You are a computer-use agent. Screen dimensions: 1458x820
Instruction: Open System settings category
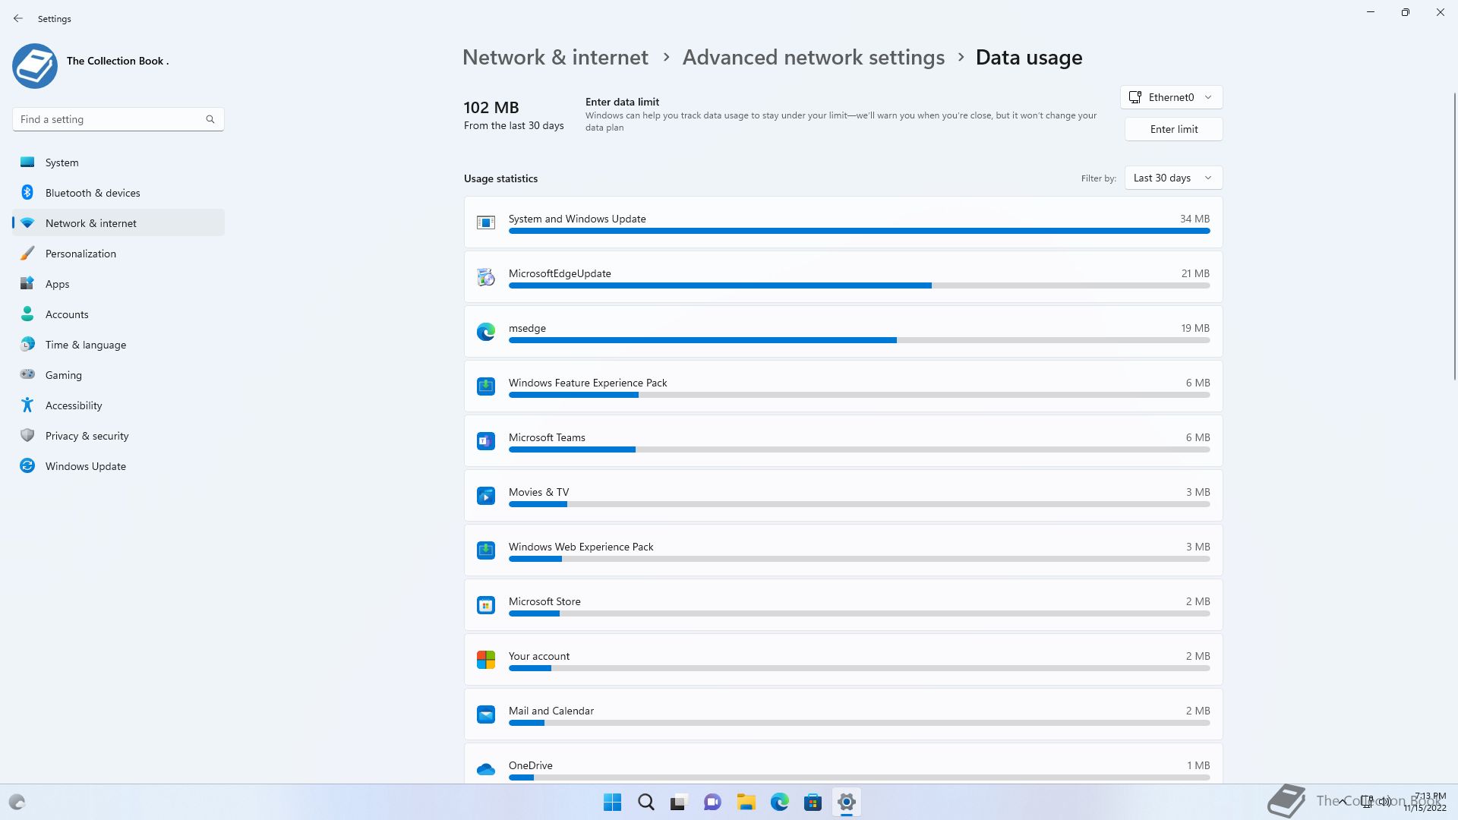click(118, 162)
